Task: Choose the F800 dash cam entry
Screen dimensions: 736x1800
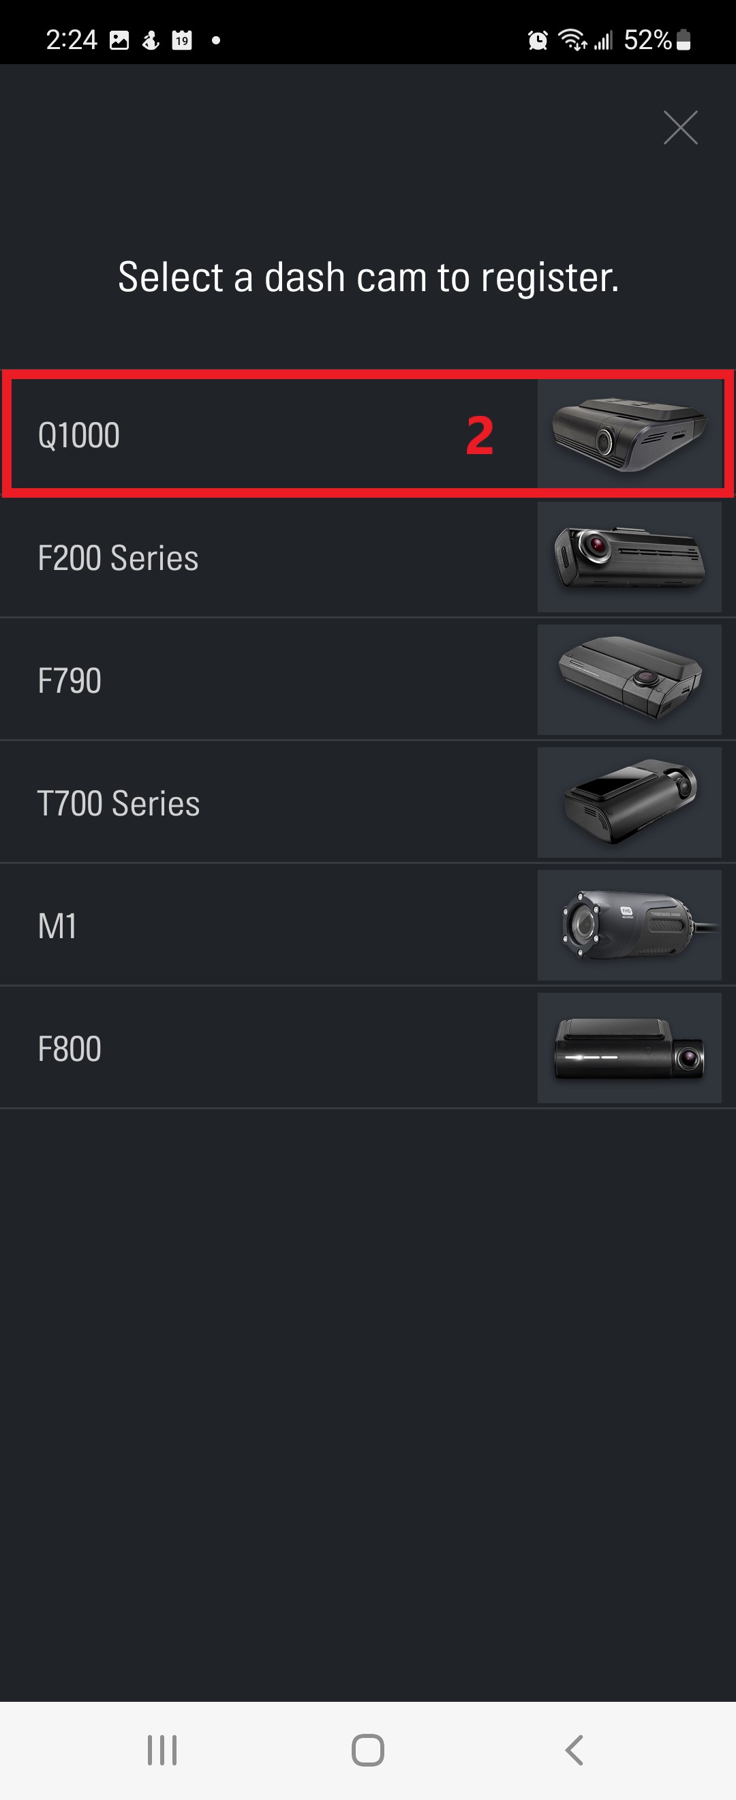Action: point(368,1048)
